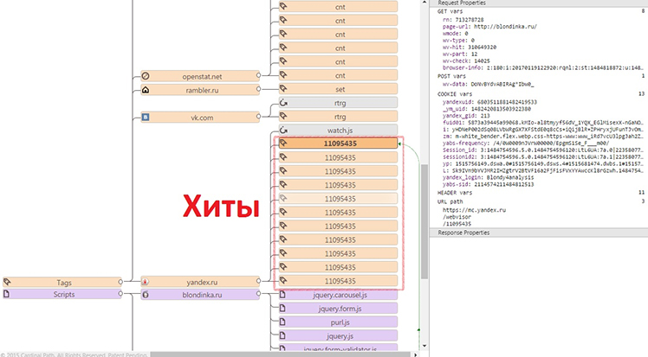Click the rambler.ru house icon
Image resolution: width=648 pixels, height=357 pixels.
point(146,90)
